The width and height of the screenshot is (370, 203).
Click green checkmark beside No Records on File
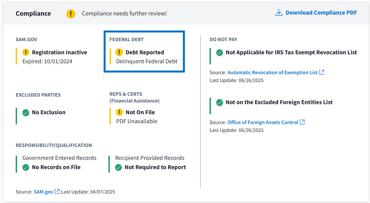[26, 167]
